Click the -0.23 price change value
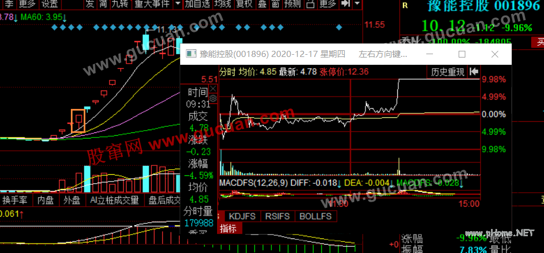 198,151
